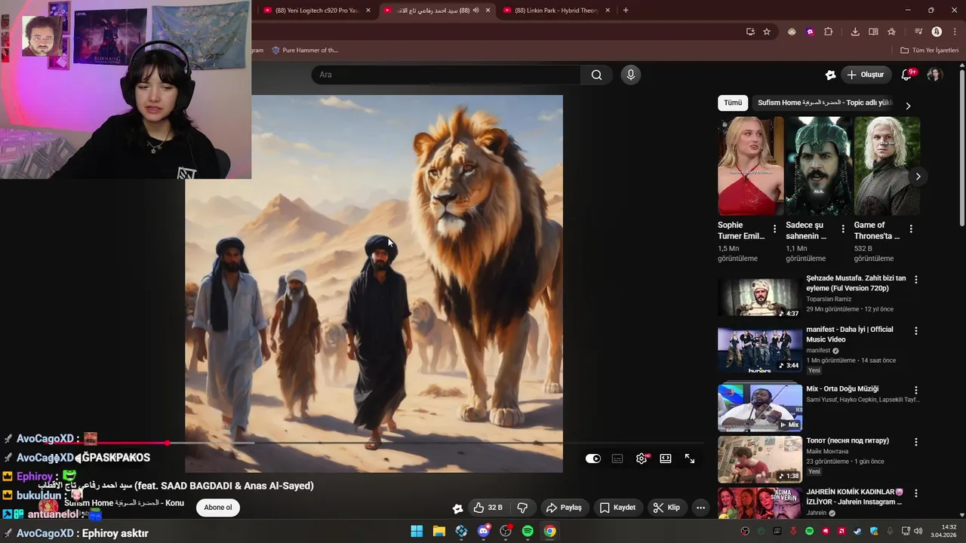Image resolution: width=966 pixels, height=543 pixels.
Task: Open Spotify from the taskbar
Action: click(x=528, y=531)
